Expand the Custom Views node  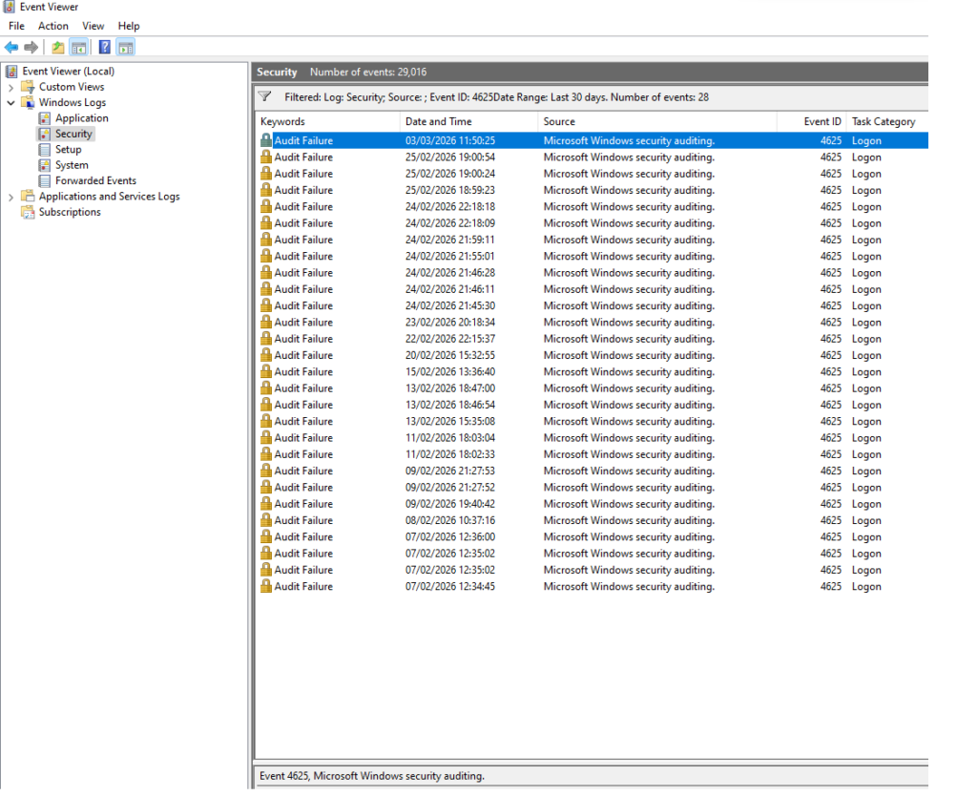(11, 87)
